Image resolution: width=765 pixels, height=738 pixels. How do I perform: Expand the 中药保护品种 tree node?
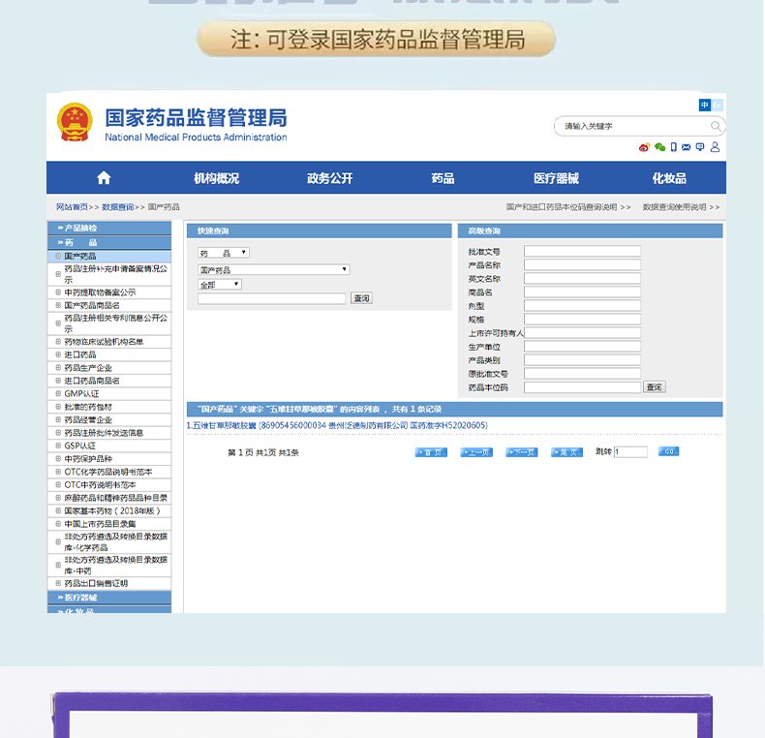pos(57,459)
